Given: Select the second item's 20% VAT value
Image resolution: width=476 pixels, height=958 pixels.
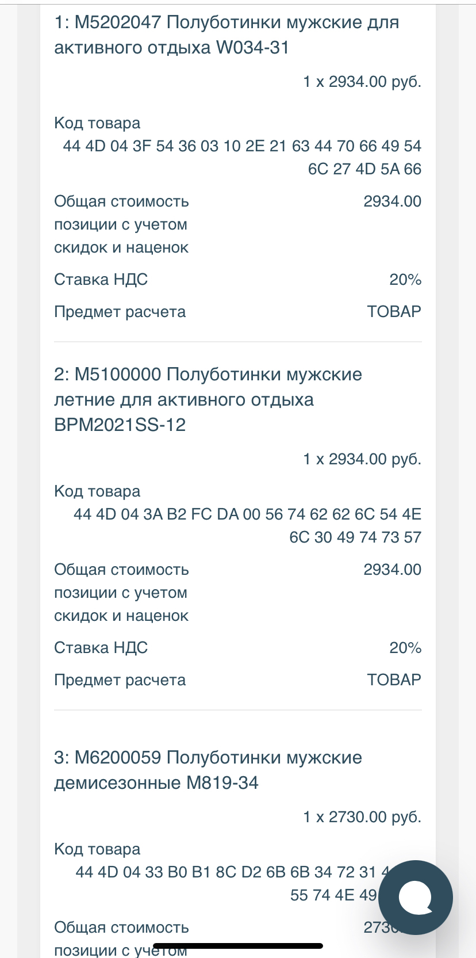Looking at the screenshot, I should click(x=405, y=648).
